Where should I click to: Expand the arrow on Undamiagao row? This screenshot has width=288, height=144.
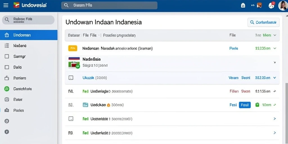pos(274,91)
